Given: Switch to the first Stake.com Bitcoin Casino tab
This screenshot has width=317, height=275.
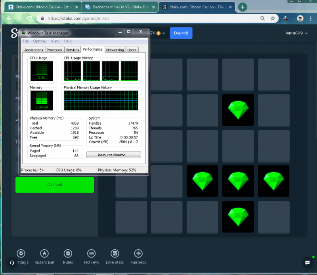Looking at the screenshot, I should click(x=43, y=7).
